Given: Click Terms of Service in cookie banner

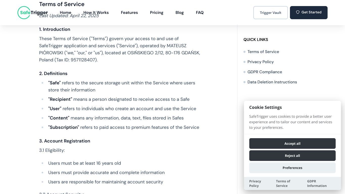Looking at the screenshot, I should [x=283, y=183].
